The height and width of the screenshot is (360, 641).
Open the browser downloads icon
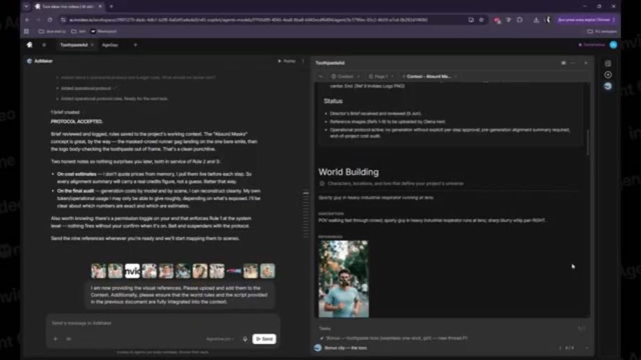coord(536,19)
